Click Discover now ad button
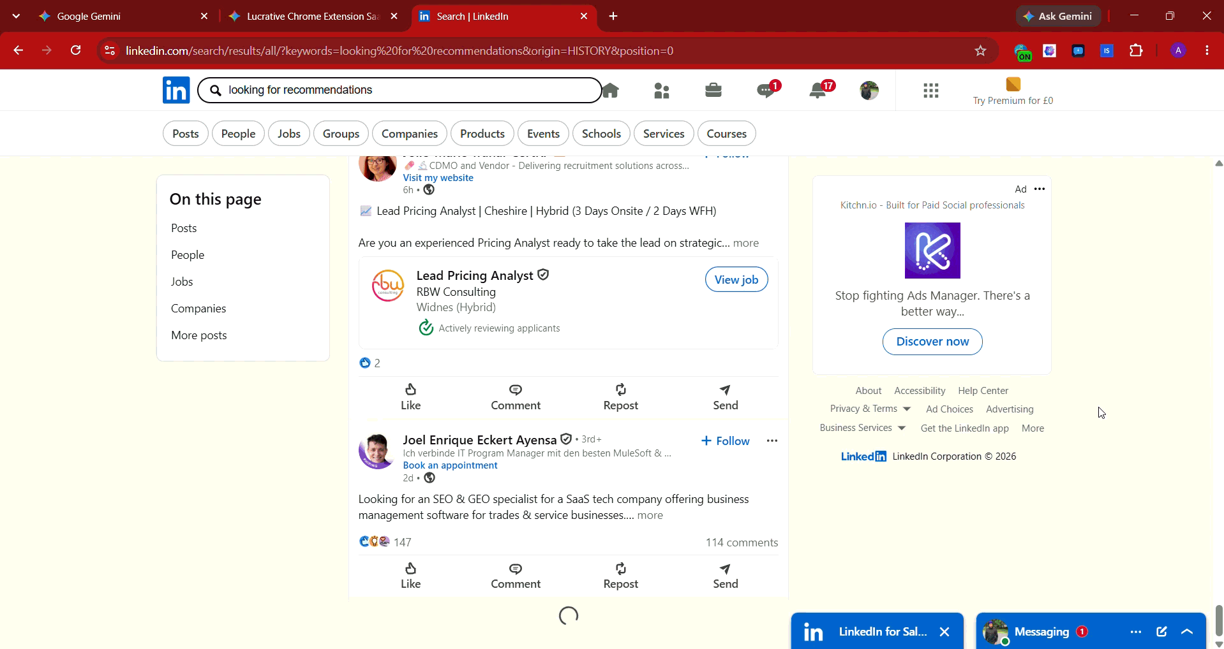Image resolution: width=1224 pixels, height=649 pixels. click(x=932, y=342)
